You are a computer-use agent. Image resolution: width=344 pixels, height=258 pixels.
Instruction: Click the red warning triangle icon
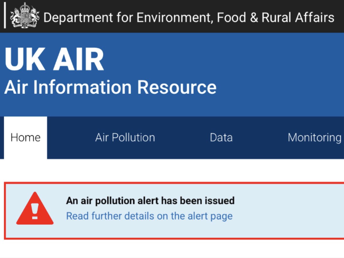click(35, 209)
